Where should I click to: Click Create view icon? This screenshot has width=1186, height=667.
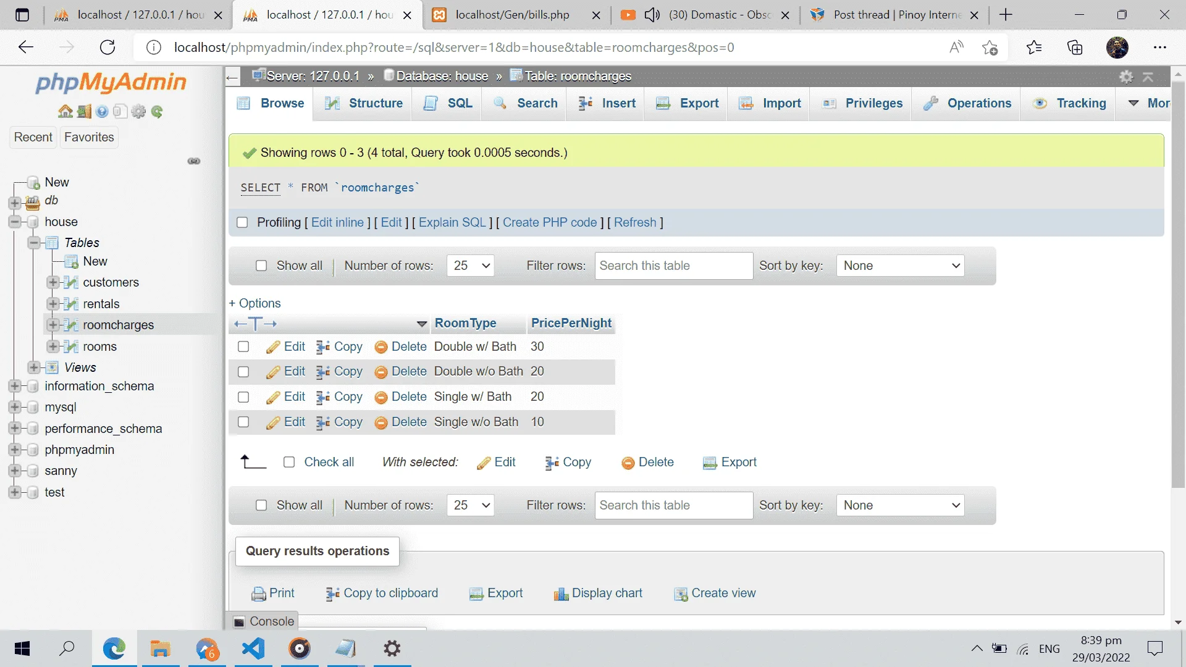[681, 594]
